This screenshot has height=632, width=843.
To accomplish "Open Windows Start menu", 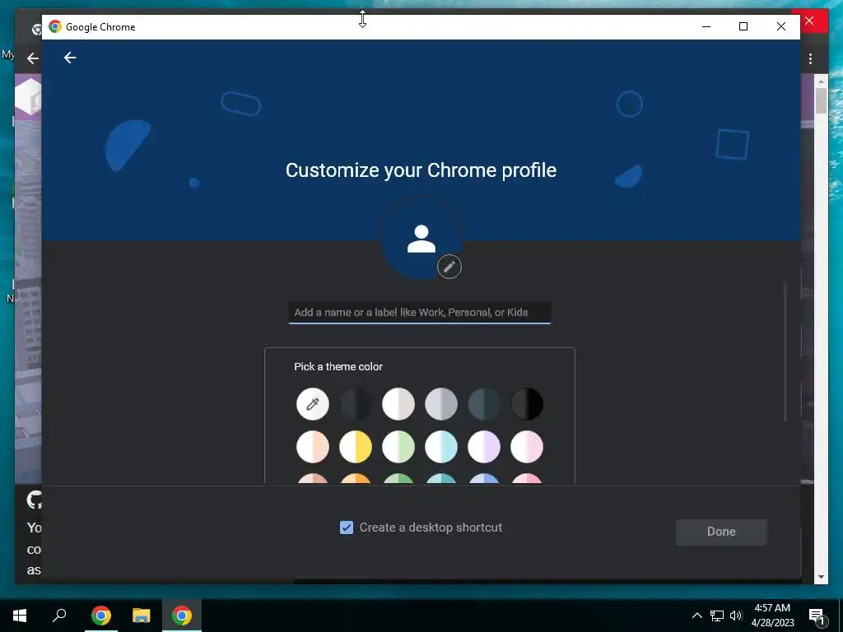I will click(x=20, y=616).
